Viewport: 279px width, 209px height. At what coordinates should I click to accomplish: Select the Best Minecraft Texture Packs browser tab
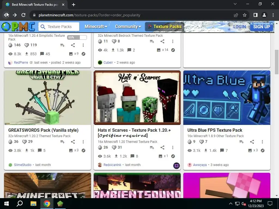coord(35,5)
